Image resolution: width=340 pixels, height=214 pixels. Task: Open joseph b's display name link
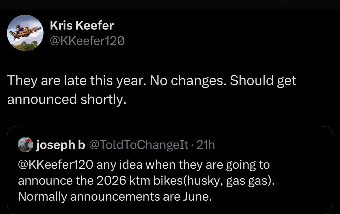(x=61, y=145)
